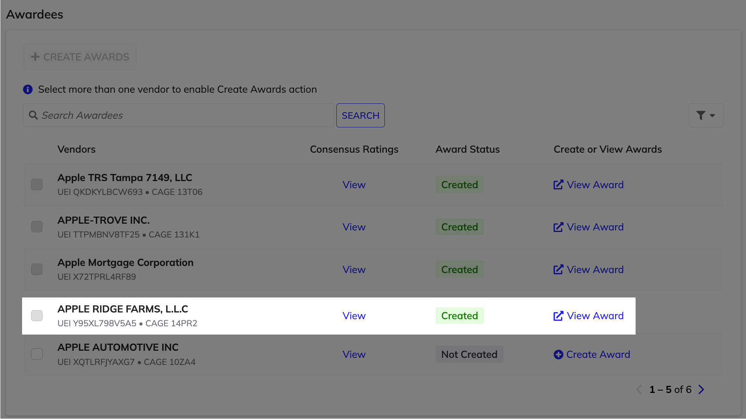Select checkbox for Apple TRS Tampa 7149, LLC

(x=37, y=184)
